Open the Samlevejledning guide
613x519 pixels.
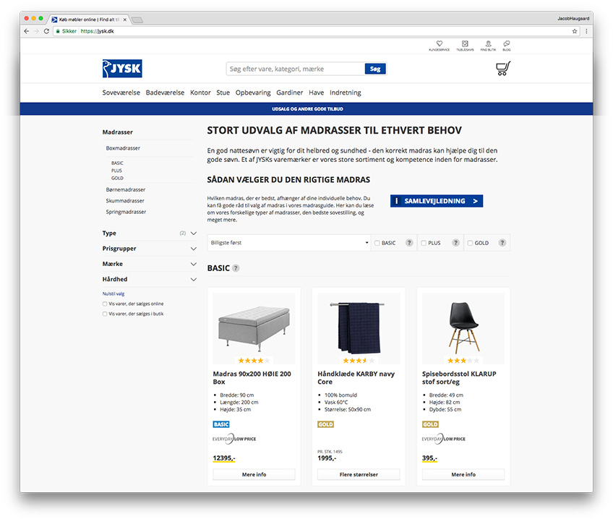coord(437,201)
